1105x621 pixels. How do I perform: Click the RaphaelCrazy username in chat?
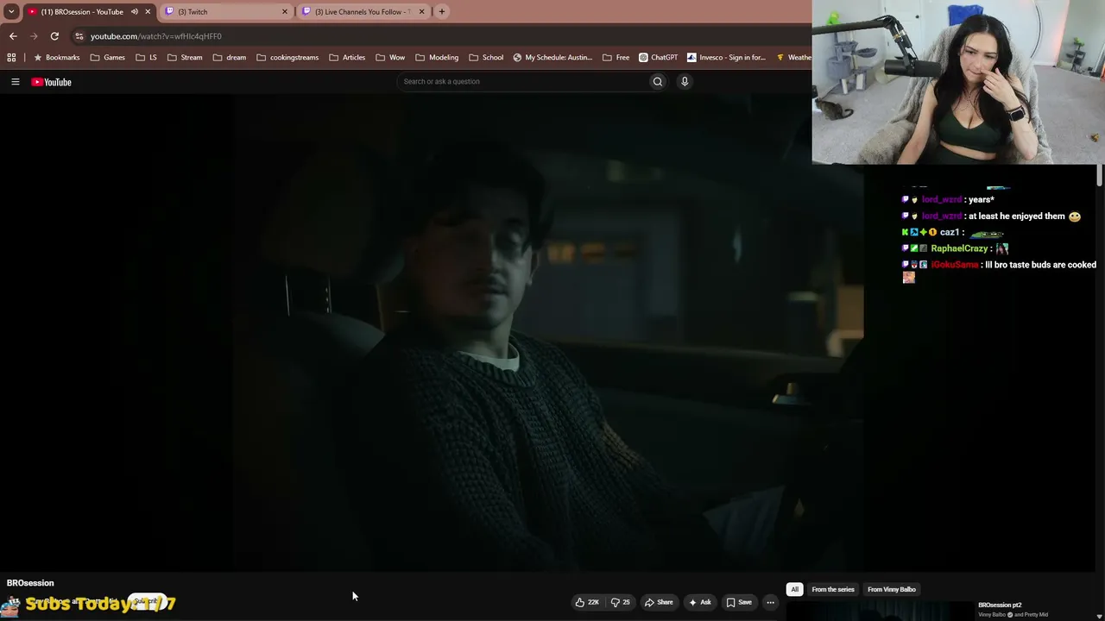pos(959,248)
